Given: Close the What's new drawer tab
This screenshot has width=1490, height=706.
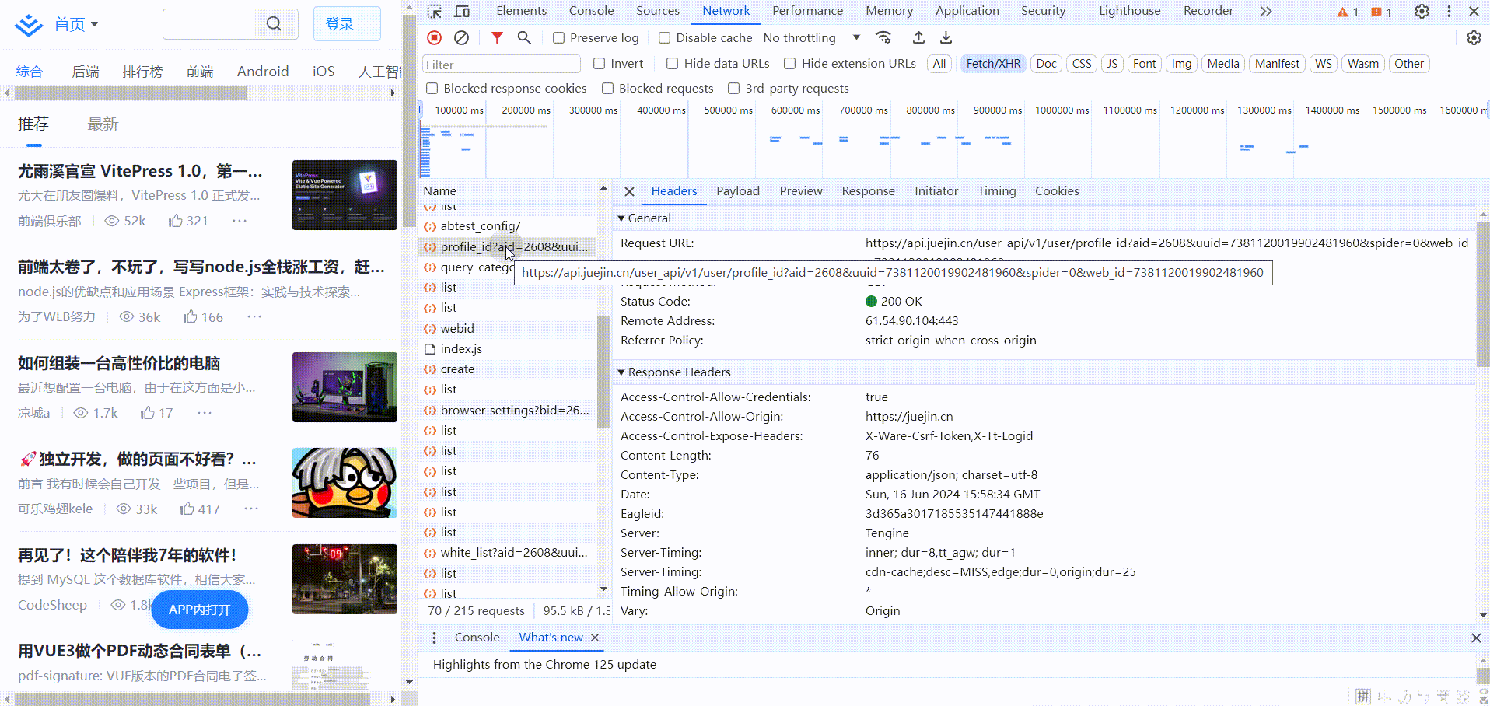Looking at the screenshot, I should click(x=595, y=638).
